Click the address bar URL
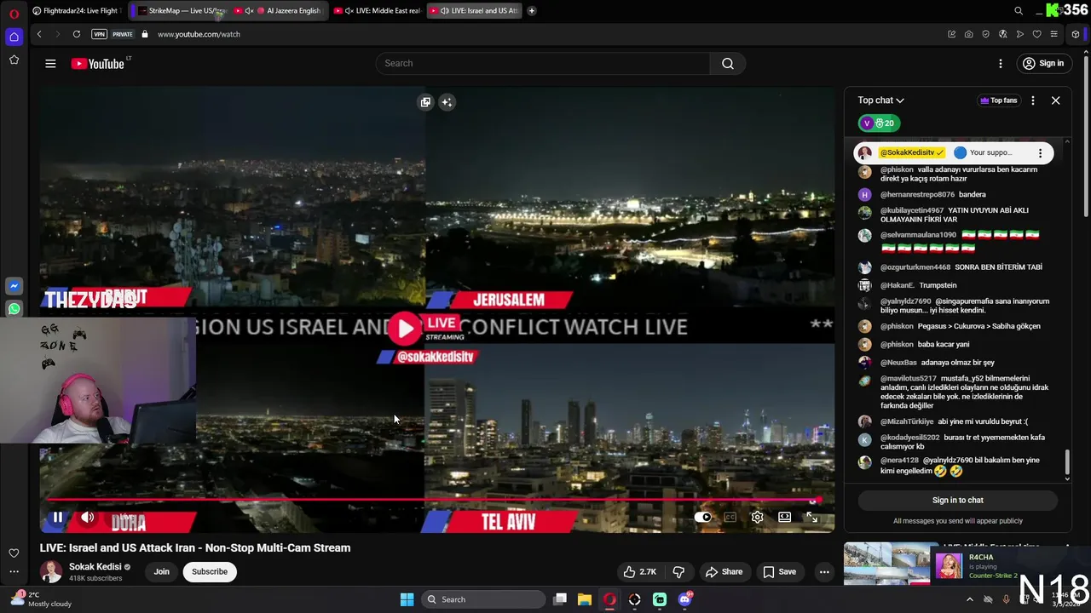The image size is (1091, 613). [199, 34]
